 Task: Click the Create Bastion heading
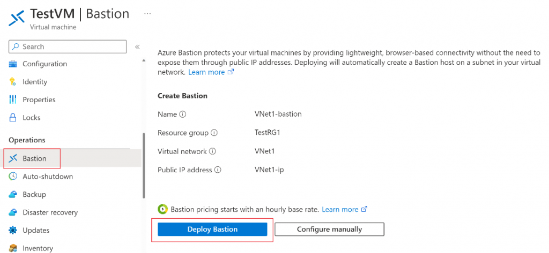[x=182, y=95]
